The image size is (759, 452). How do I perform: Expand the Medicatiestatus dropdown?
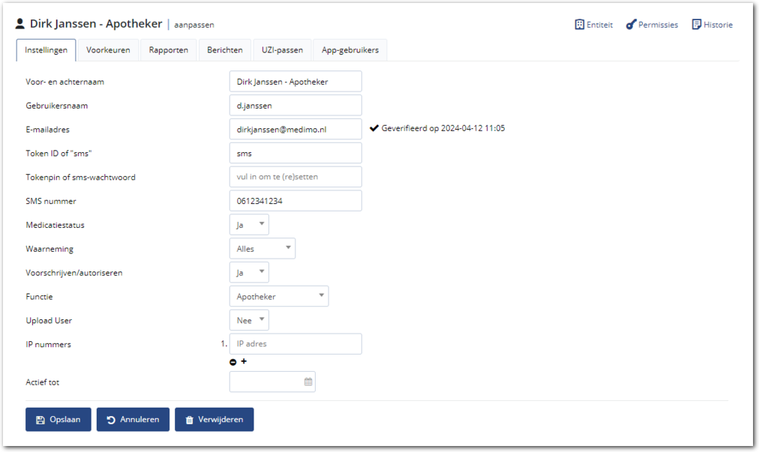tap(249, 225)
